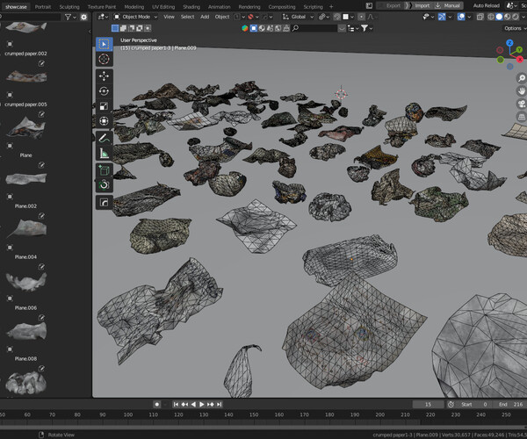The width and height of the screenshot is (527, 439).
Task: Open the pivot point dropdown
Action: click(x=324, y=17)
